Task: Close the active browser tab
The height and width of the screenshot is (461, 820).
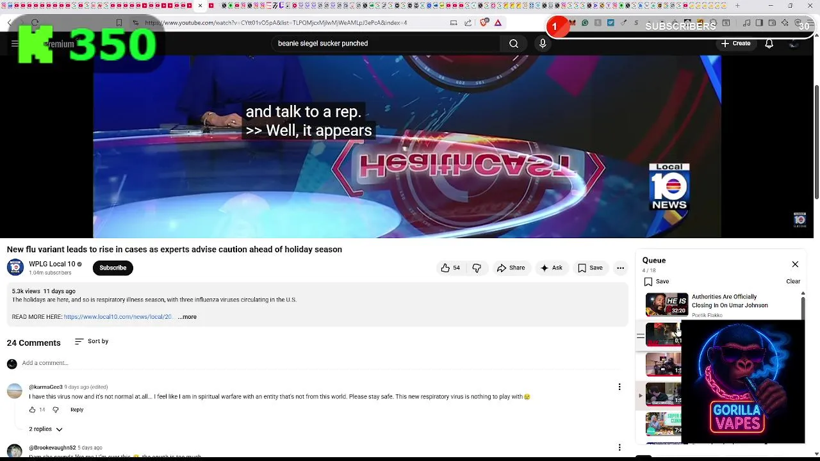Action: click(x=201, y=6)
